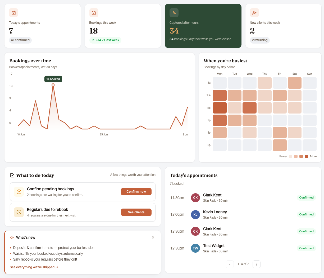Click the When you're busiest heading
The height and width of the screenshot is (278, 324).
point(225,61)
